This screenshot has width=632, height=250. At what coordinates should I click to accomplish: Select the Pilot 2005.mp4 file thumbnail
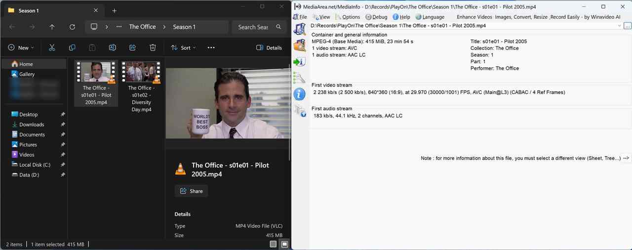96,83
